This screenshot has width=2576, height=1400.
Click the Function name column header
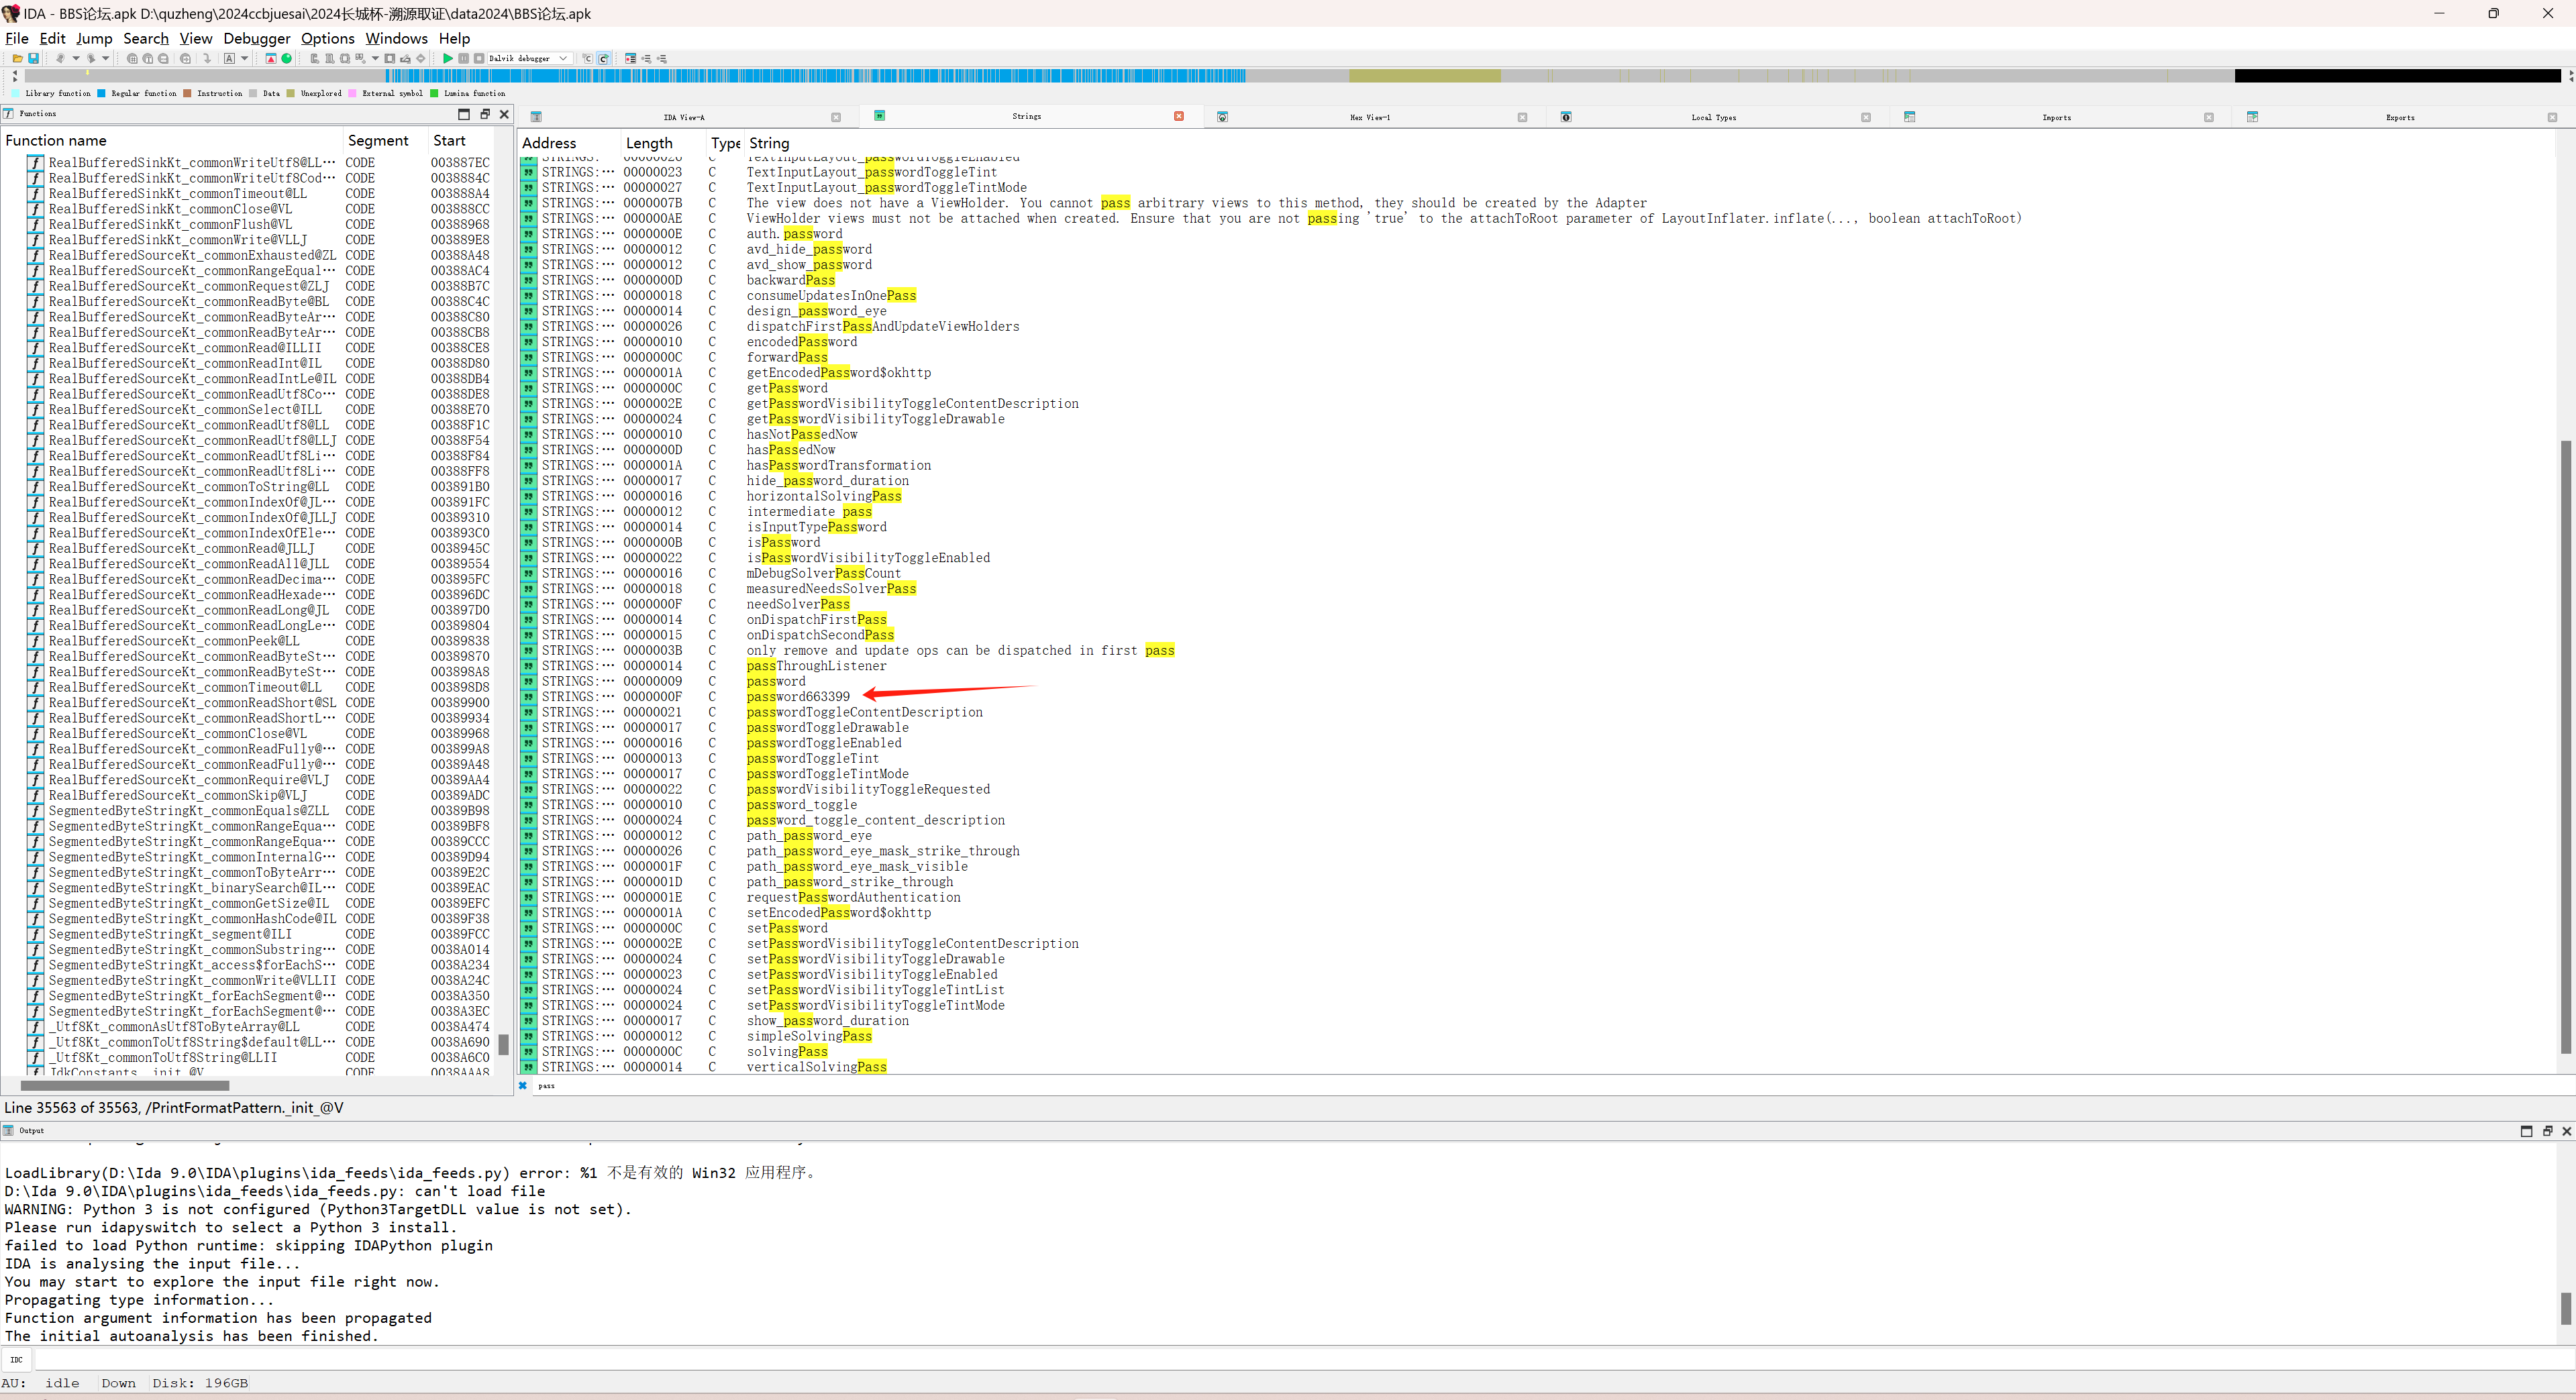56,141
